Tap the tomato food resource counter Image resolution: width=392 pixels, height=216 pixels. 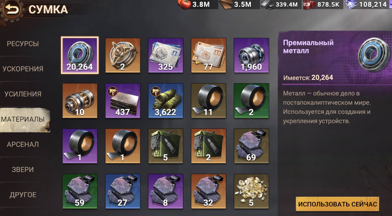[194, 4]
